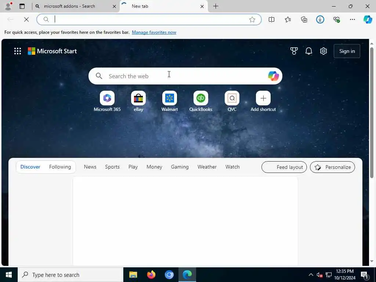Open split screen view
The width and height of the screenshot is (376, 282).
[271, 19]
